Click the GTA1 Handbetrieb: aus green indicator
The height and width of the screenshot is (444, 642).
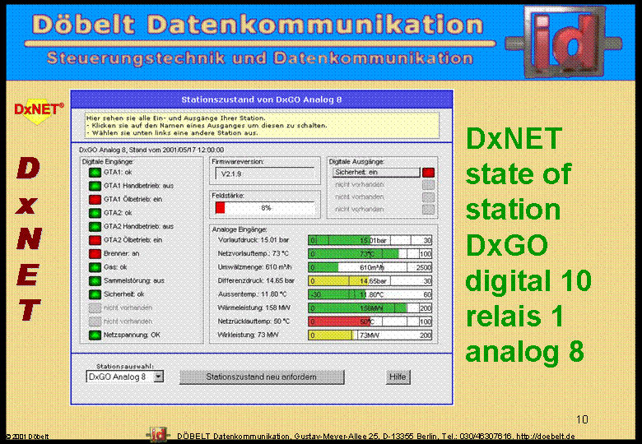click(95, 186)
